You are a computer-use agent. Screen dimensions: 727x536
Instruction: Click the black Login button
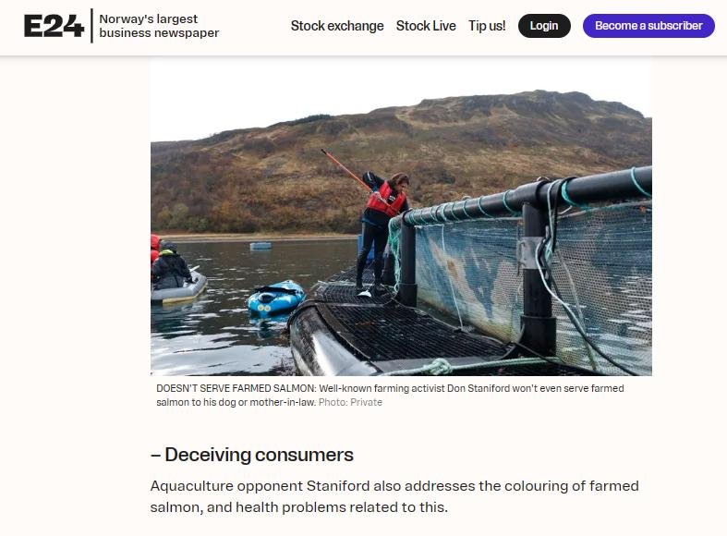tap(544, 26)
